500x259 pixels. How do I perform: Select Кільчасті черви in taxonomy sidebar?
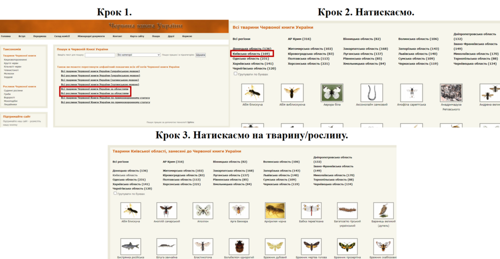(12, 67)
